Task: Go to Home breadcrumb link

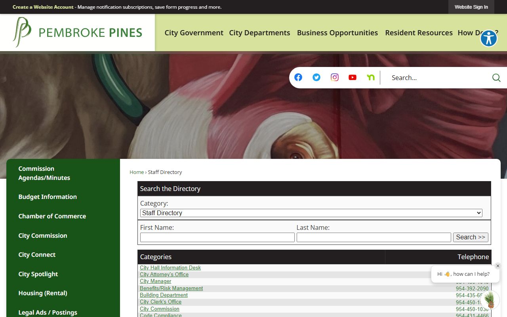Action: click(x=137, y=172)
